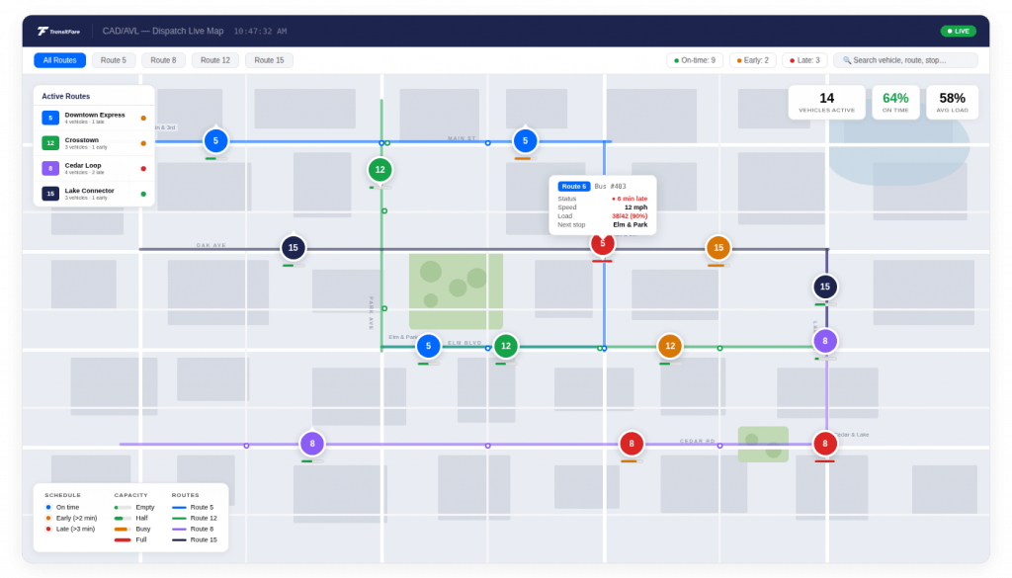Select the Route 15 bus marker on Oak Ave
Viewport: 1012px width, 578px height.
[x=292, y=247]
